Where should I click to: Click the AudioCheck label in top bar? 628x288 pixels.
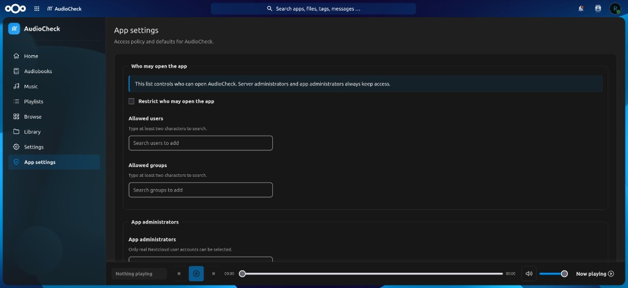pos(68,9)
